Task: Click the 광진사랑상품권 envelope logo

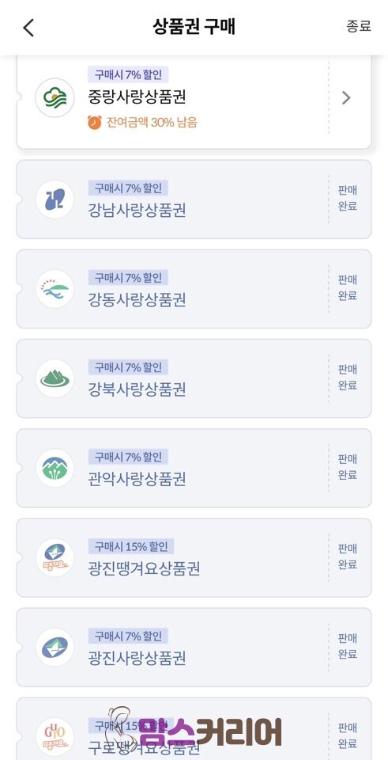Action: 55,648
